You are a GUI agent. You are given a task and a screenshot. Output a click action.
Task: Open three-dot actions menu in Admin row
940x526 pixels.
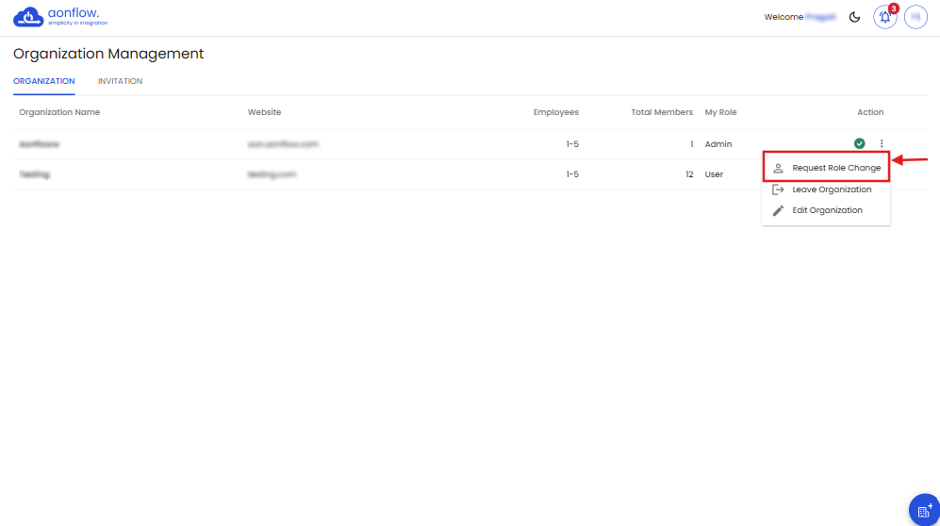pos(882,143)
